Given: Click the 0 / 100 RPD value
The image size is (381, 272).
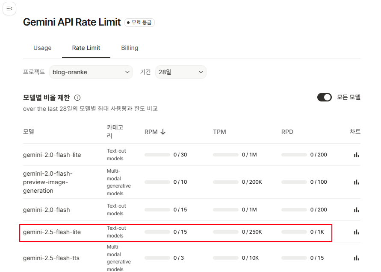Looking at the screenshot, I should click(319, 182).
